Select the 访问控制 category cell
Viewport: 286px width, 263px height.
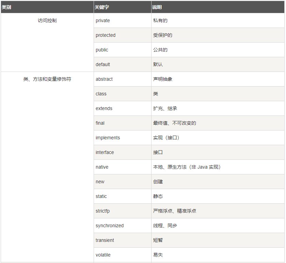[x=47, y=42]
